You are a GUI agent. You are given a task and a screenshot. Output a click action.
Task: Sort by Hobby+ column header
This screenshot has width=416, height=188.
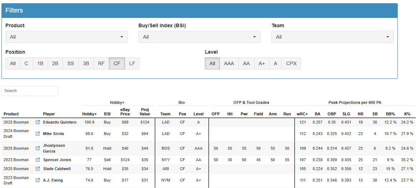(90, 114)
